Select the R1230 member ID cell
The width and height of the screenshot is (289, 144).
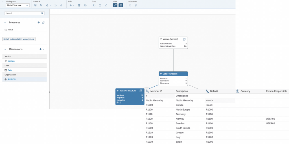(x=160, y=142)
